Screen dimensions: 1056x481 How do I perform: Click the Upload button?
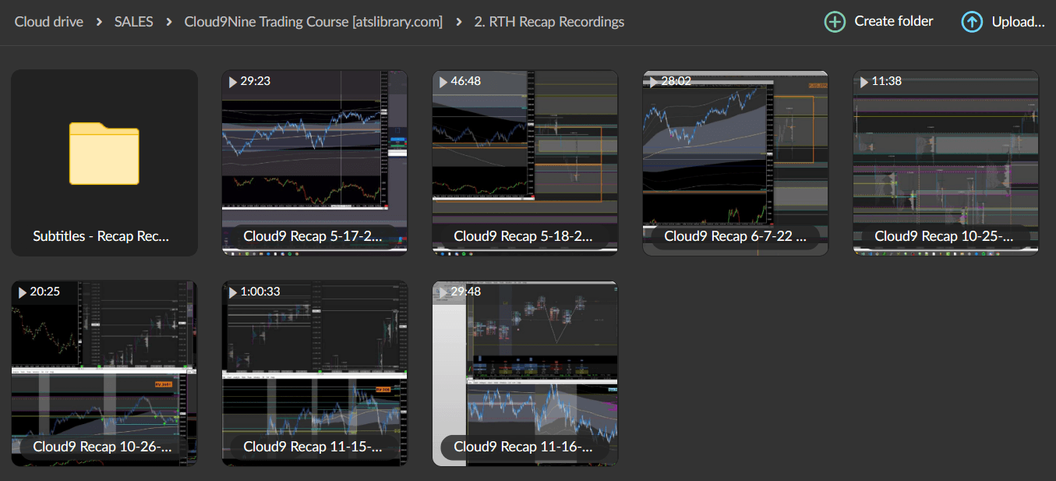(x=1017, y=21)
